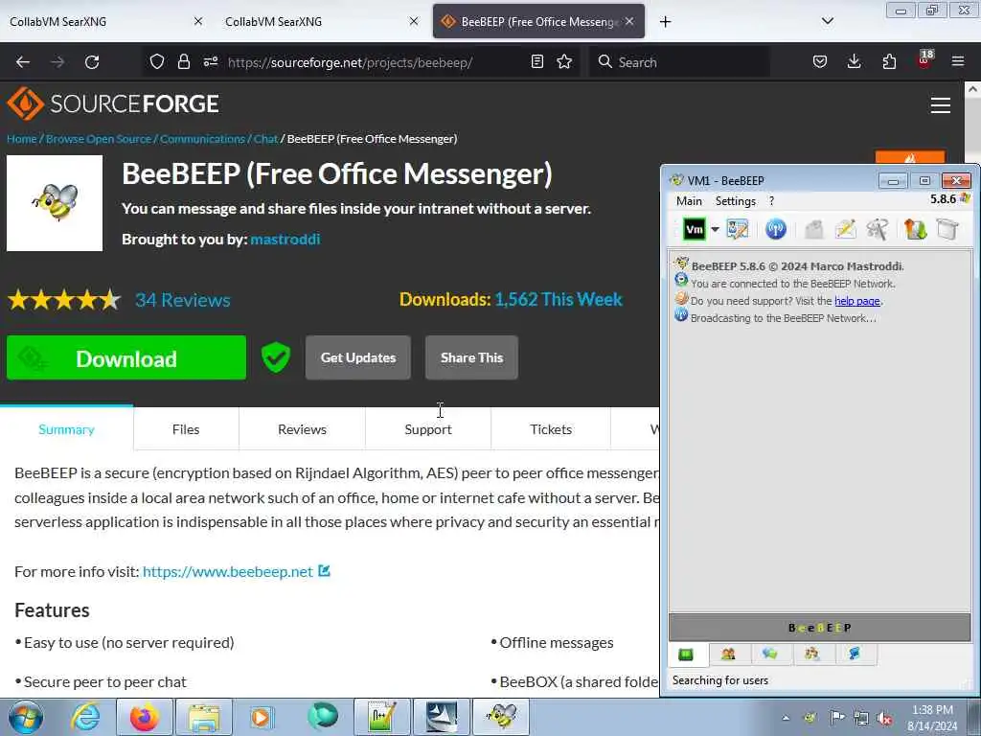Open the https://www.beebeep.net link
This screenshot has height=736, width=981.
tap(228, 571)
